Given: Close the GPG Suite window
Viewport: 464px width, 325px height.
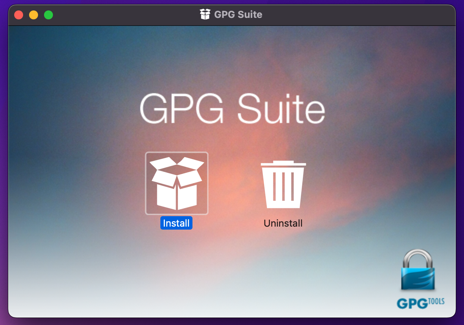Looking at the screenshot, I should click(19, 15).
